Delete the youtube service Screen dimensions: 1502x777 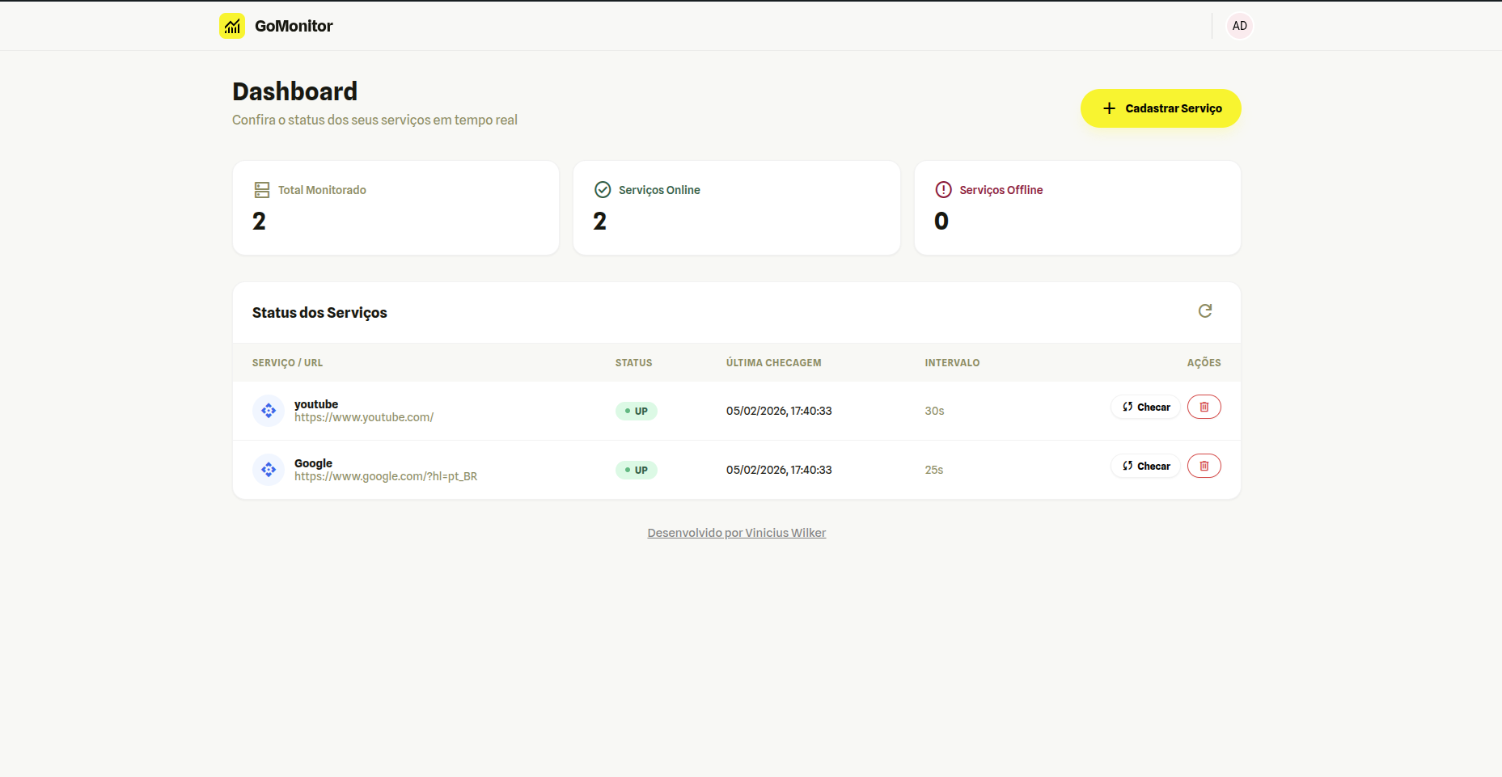coord(1204,407)
